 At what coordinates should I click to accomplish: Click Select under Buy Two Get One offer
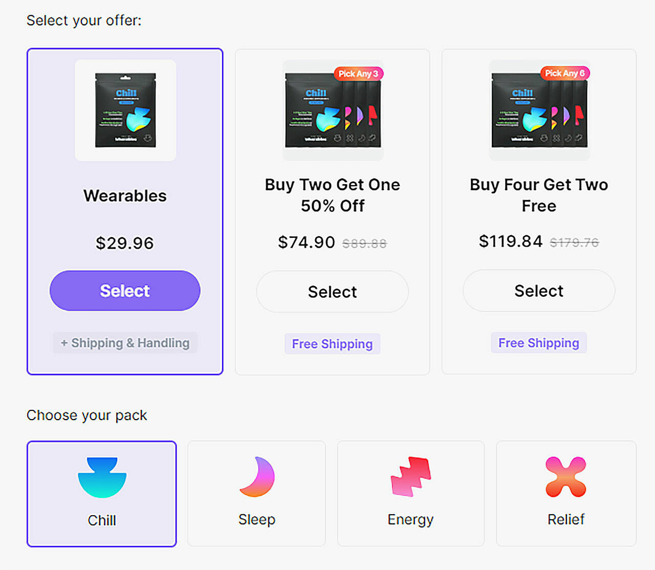(x=332, y=292)
